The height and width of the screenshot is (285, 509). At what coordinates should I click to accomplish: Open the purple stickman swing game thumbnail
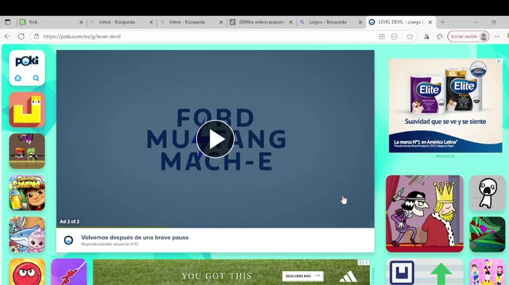[69, 272]
